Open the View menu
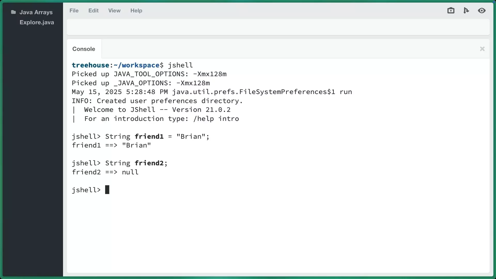The width and height of the screenshot is (496, 279). pos(114,11)
